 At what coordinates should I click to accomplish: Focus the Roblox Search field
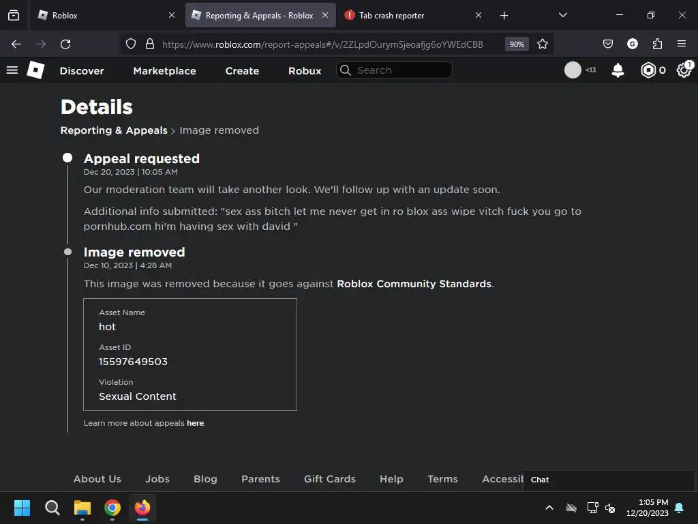point(395,70)
